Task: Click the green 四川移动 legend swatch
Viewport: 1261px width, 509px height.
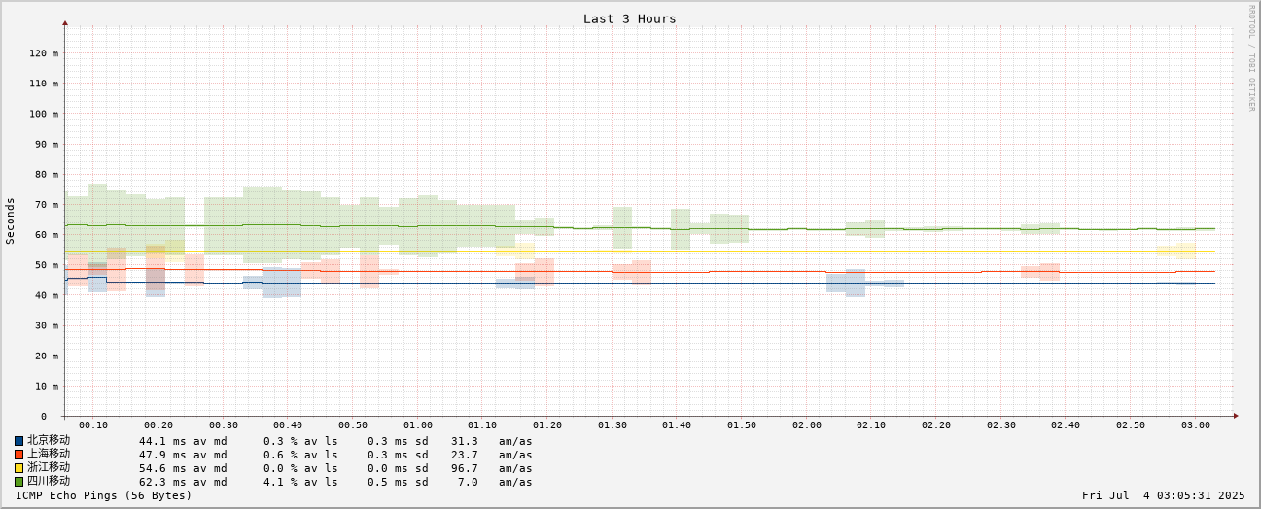Action: [x=18, y=482]
